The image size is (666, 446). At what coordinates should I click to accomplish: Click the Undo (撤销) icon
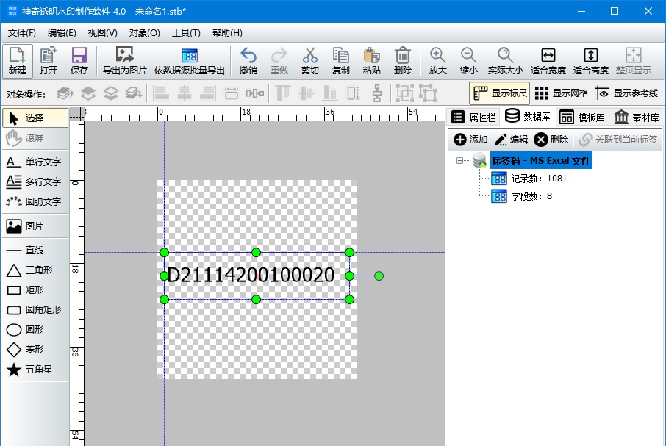pos(248,56)
